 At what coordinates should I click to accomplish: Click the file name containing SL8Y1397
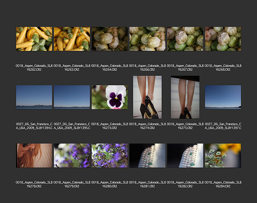coord(223,126)
